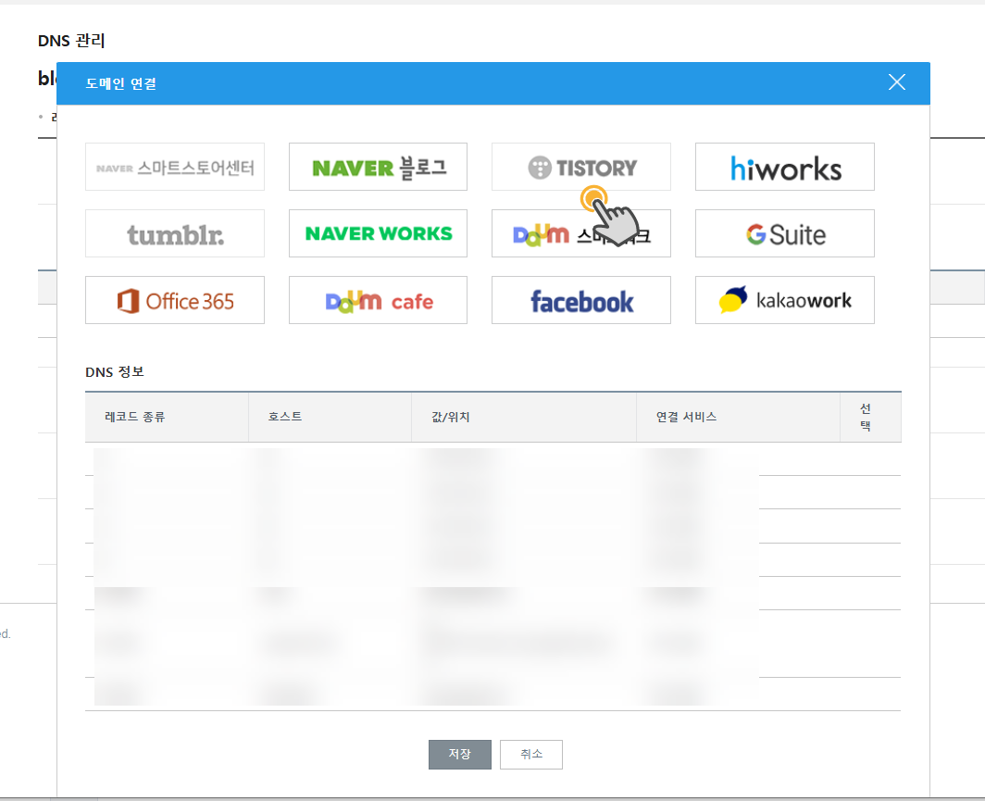Select the Daum 스마트워크 service card
Screen dimensions: 985x801
581,233
